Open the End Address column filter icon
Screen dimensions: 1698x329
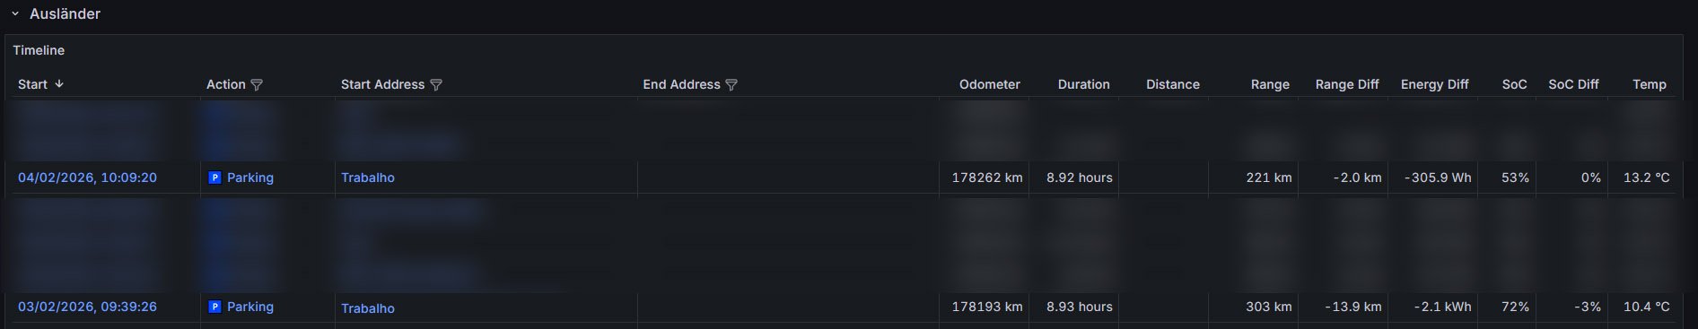731,84
